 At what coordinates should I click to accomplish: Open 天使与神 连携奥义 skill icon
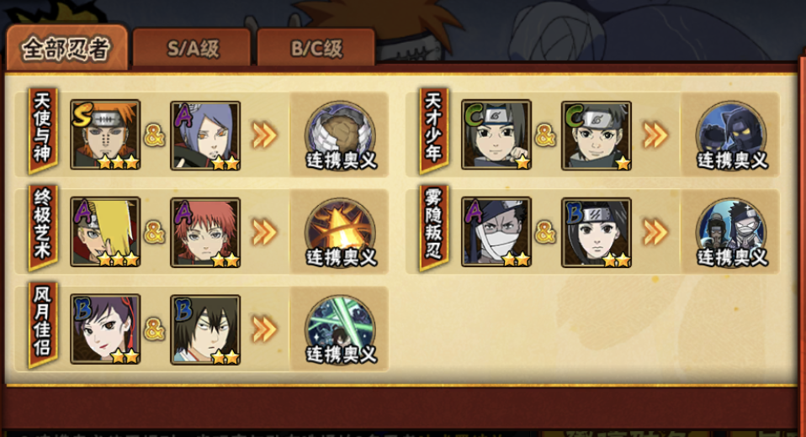pos(340,135)
